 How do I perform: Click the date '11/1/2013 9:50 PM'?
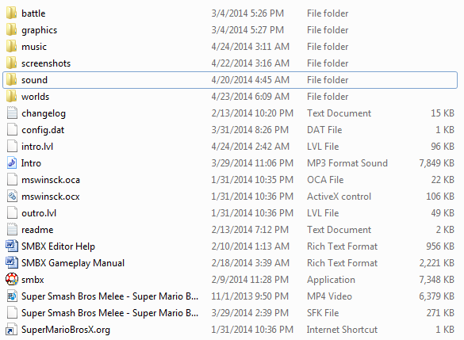point(250,296)
